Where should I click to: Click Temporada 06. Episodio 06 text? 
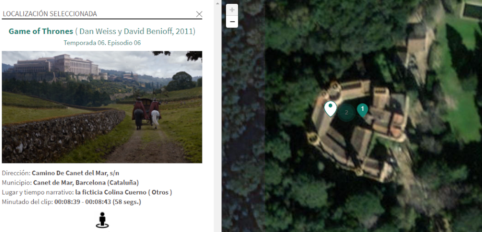(102, 43)
